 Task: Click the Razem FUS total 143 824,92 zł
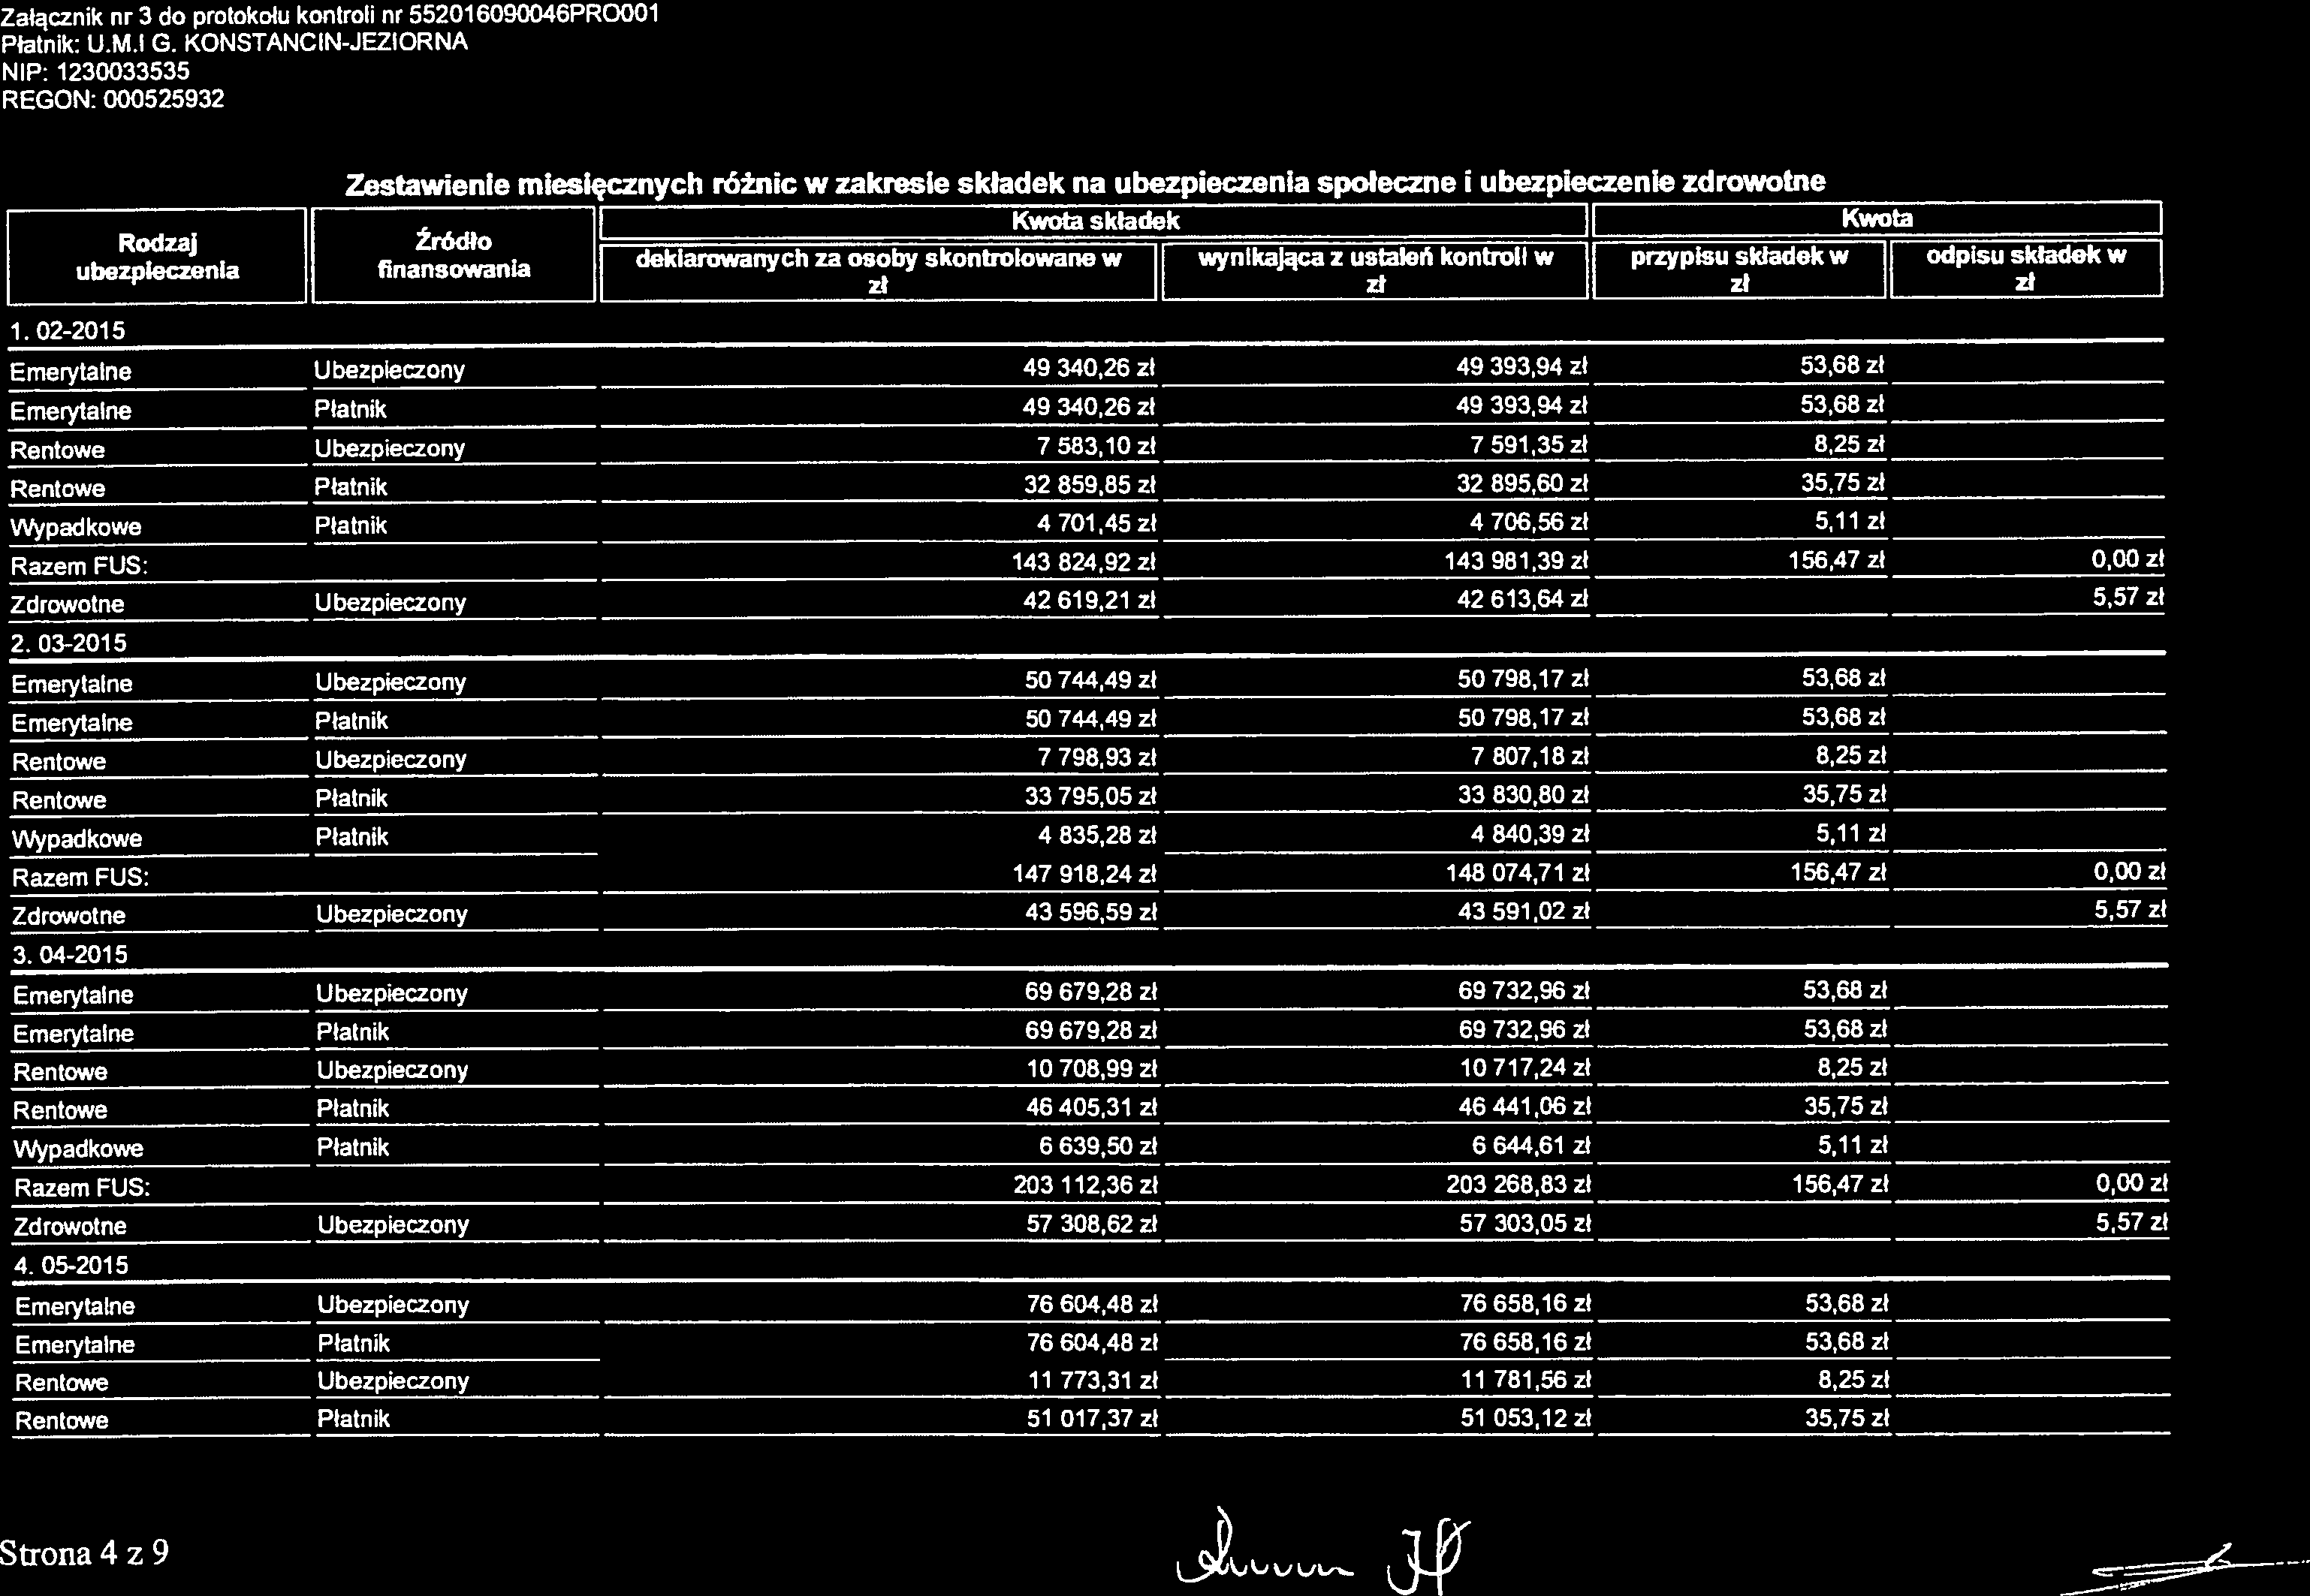1084,563
